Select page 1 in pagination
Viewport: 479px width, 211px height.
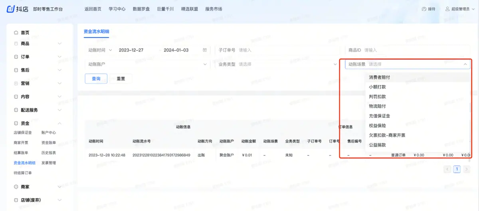(457, 169)
